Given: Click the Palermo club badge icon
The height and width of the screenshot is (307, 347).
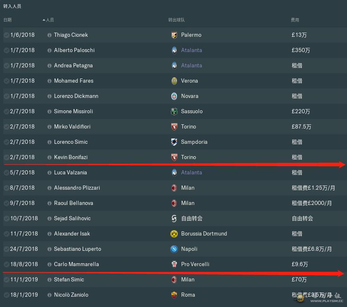Looking at the screenshot, I should click(174, 35).
